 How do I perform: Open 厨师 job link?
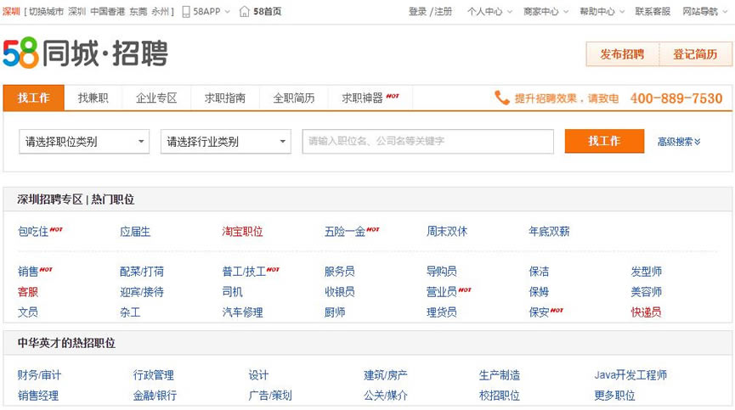click(x=335, y=312)
